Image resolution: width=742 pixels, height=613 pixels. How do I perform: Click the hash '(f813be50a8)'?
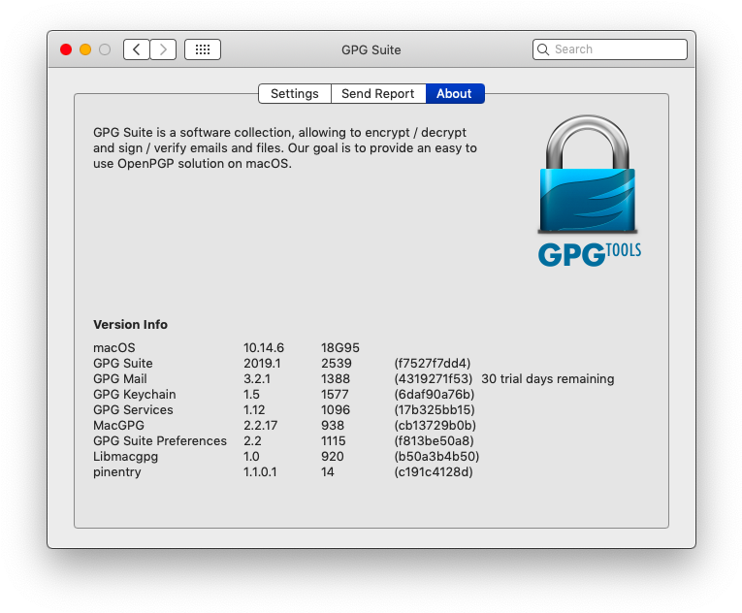pyautogui.click(x=434, y=440)
